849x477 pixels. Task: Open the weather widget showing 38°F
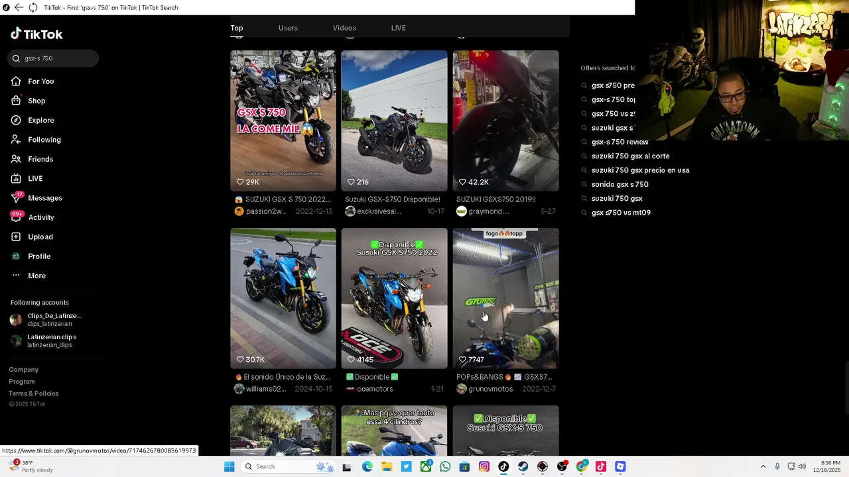31,466
